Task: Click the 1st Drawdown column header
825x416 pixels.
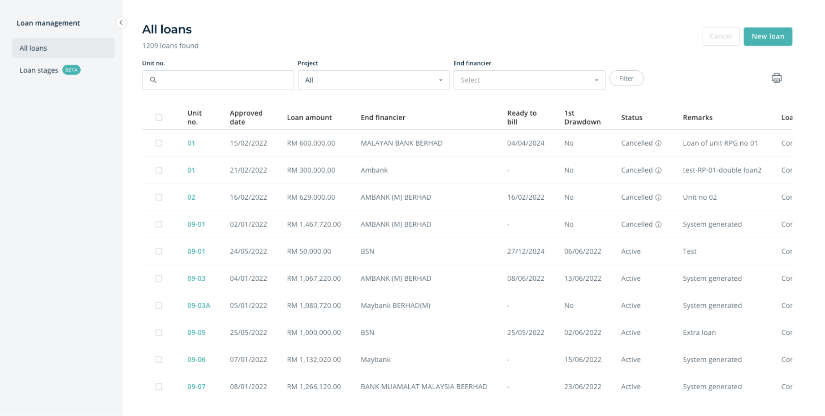Action: [582, 117]
